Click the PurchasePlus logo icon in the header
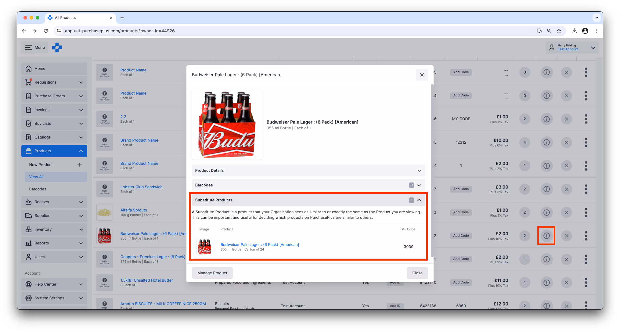This screenshot has width=620, height=332. click(x=57, y=48)
